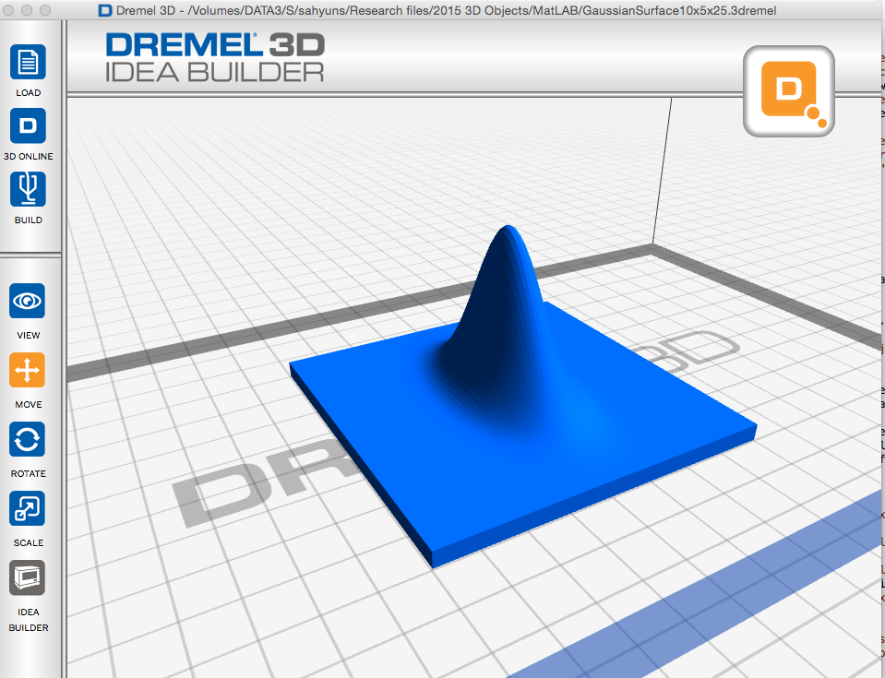The height and width of the screenshot is (678, 885).
Task: Select the orange Move tool
Action: click(x=27, y=371)
